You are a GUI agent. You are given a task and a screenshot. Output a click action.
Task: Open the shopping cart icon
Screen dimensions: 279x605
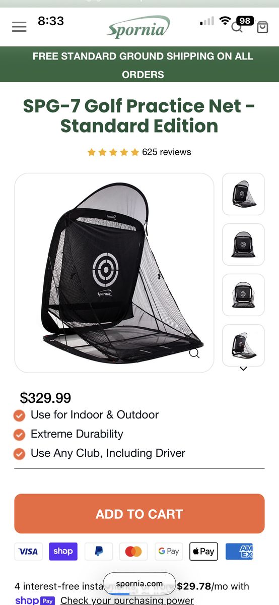click(262, 27)
